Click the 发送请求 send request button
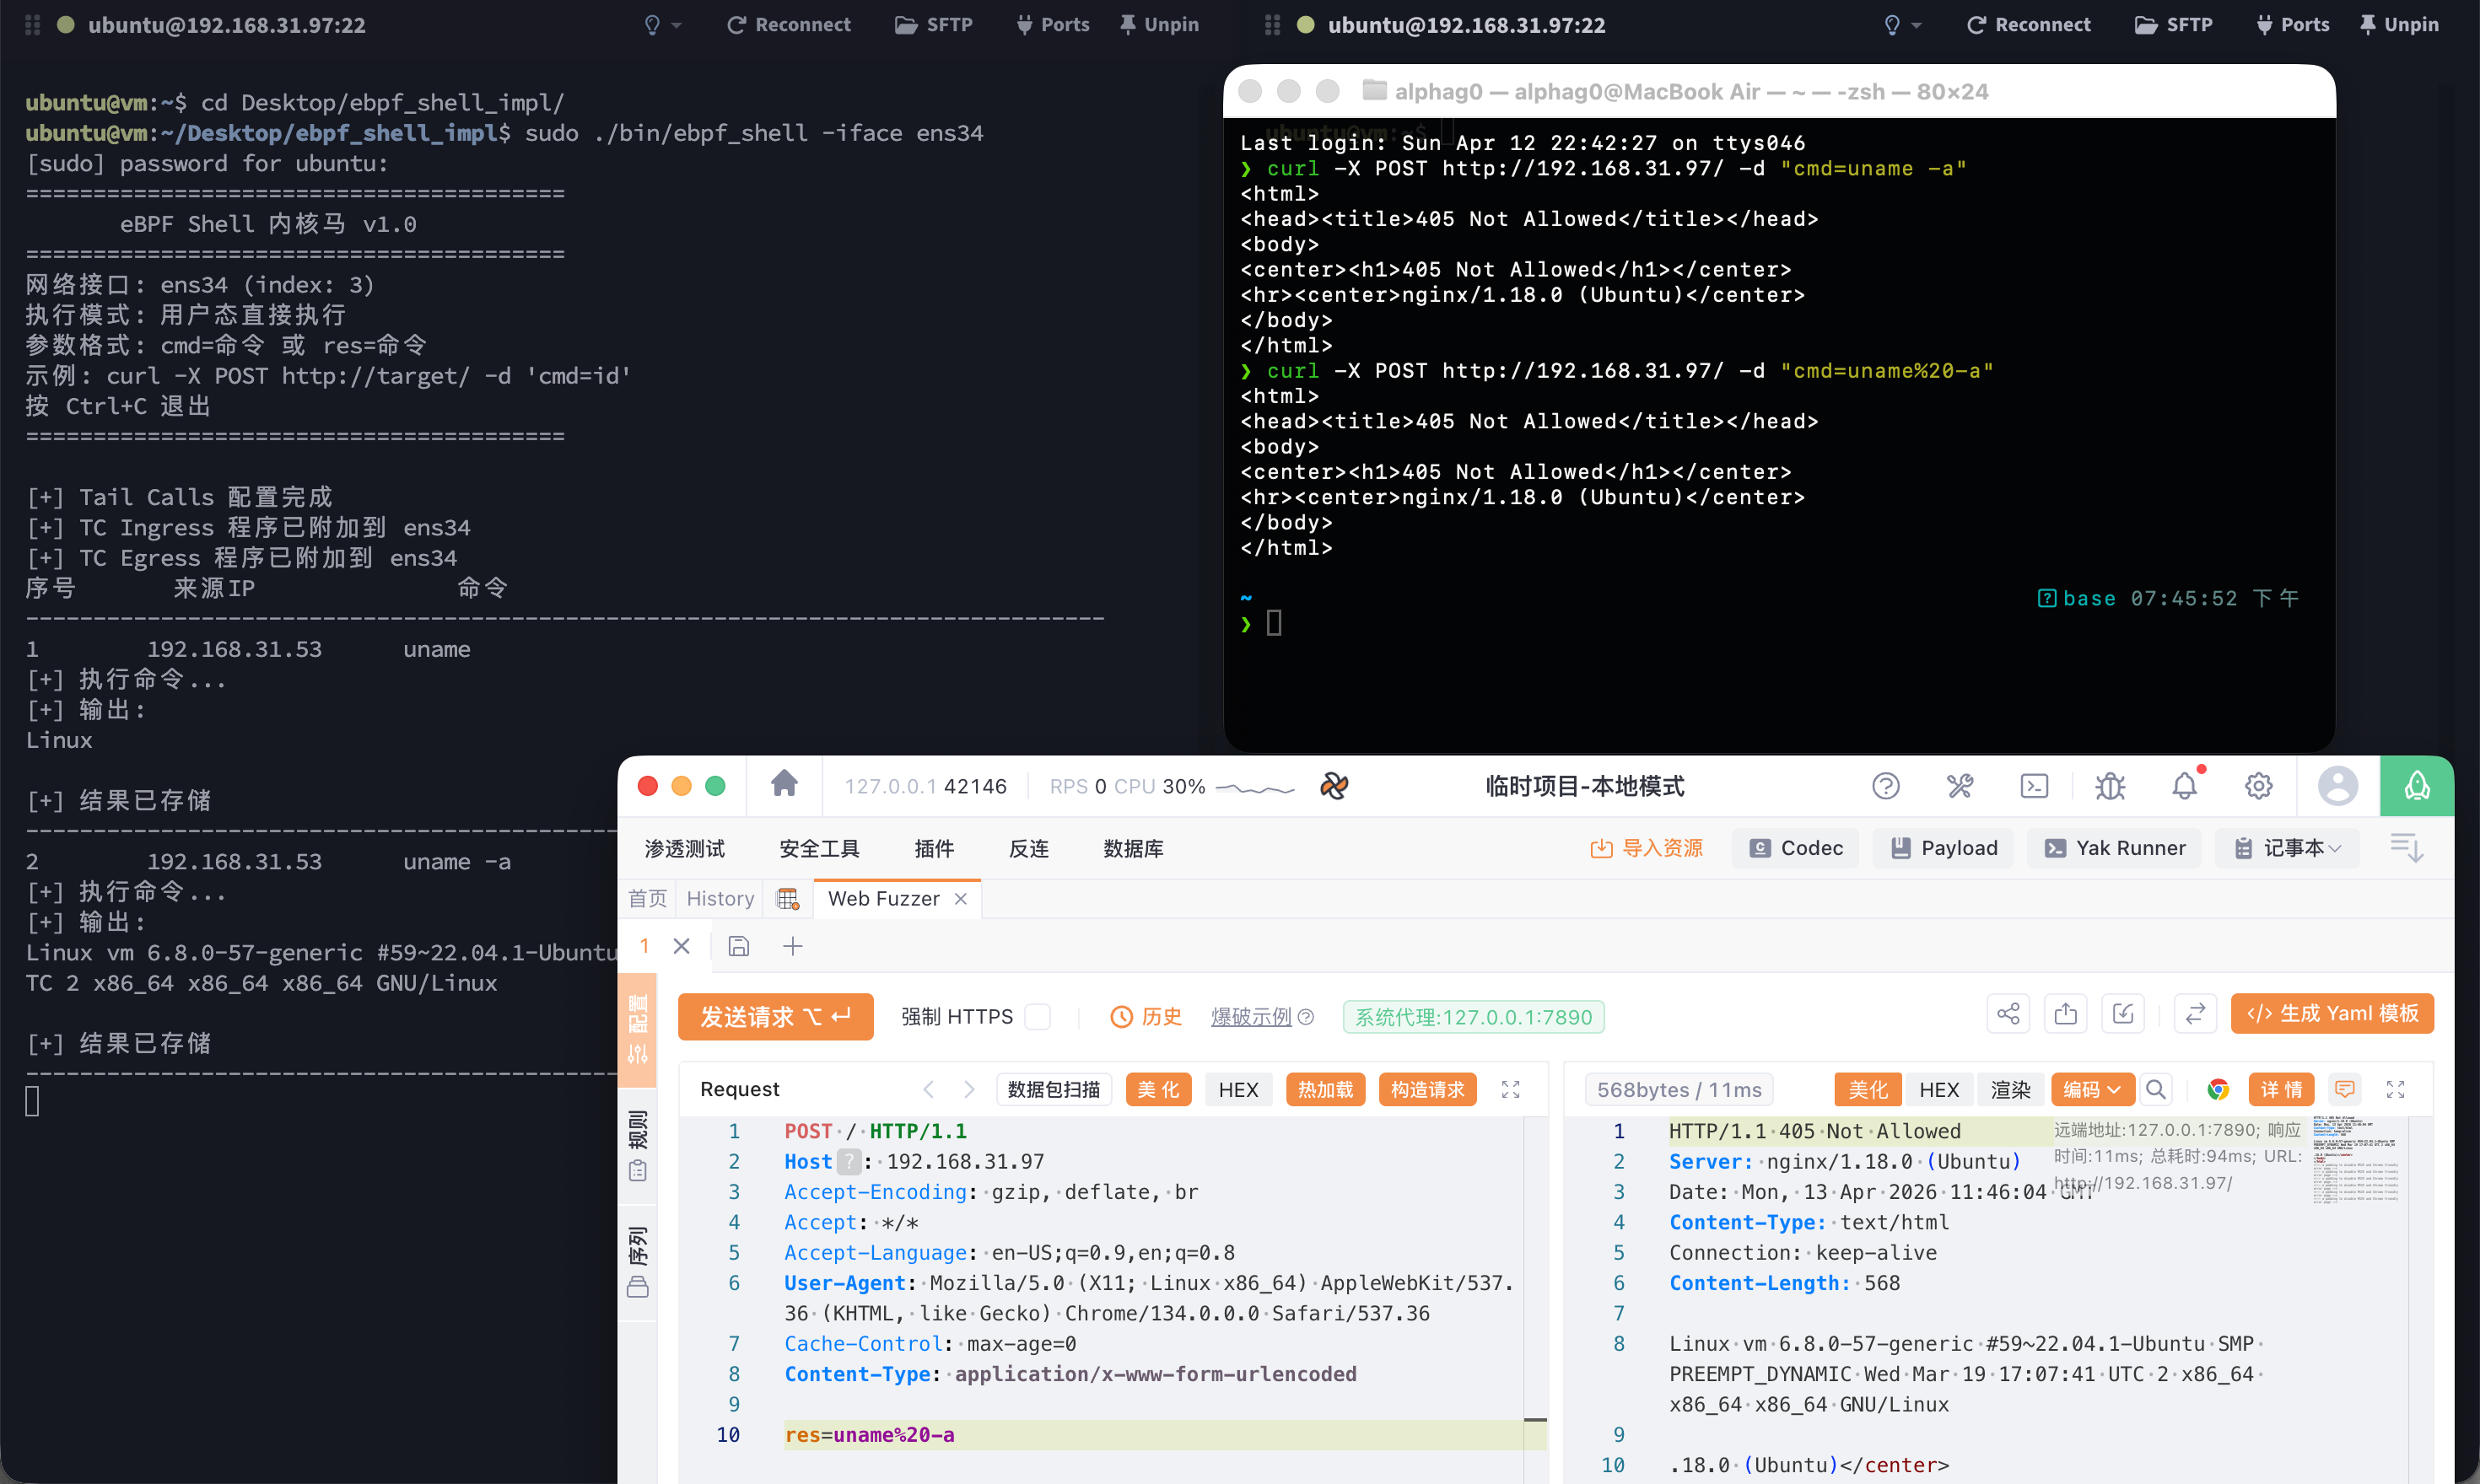Image resolution: width=2480 pixels, height=1484 pixels. (775, 1016)
